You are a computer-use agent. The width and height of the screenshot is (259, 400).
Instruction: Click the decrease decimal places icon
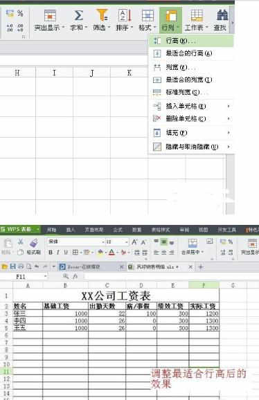pyautogui.click(x=20, y=28)
